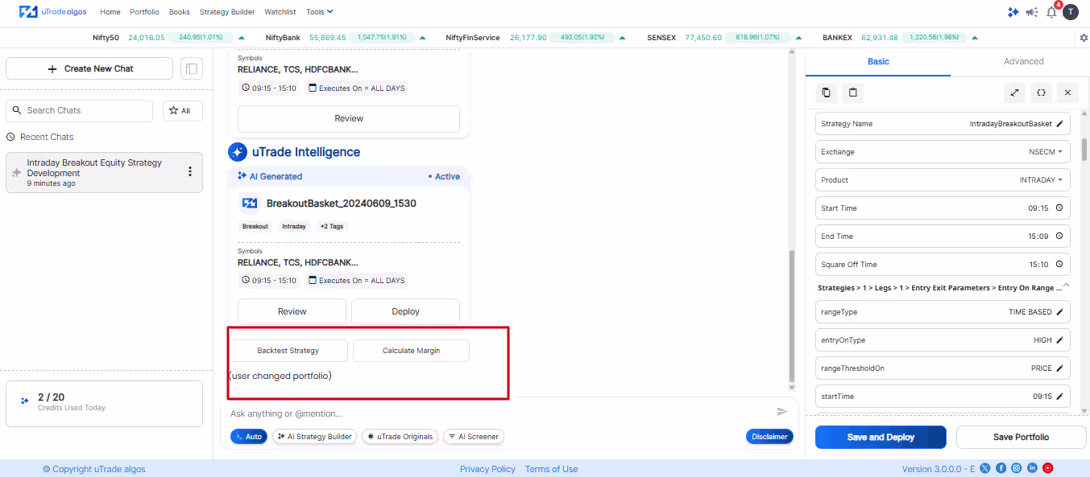The height and width of the screenshot is (477, 1090).
Task: Click the Disclaimer button
Action: [769, 437]
